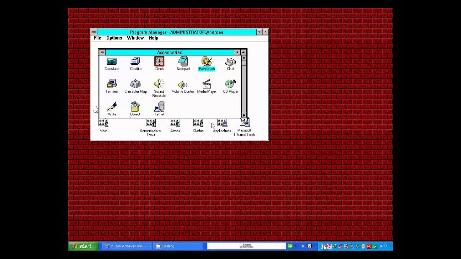Click the Accessories scrollbar down arrow
Screen dimensions: 461x259
(244, 115)
